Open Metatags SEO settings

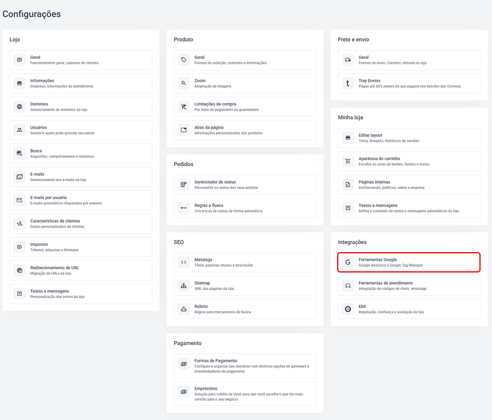(245, 262)
